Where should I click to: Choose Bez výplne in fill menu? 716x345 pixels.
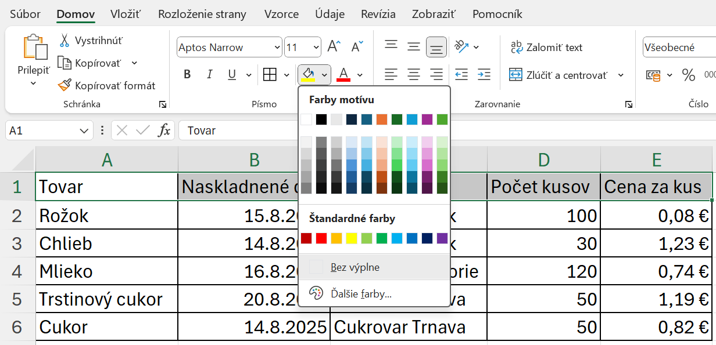374,267
